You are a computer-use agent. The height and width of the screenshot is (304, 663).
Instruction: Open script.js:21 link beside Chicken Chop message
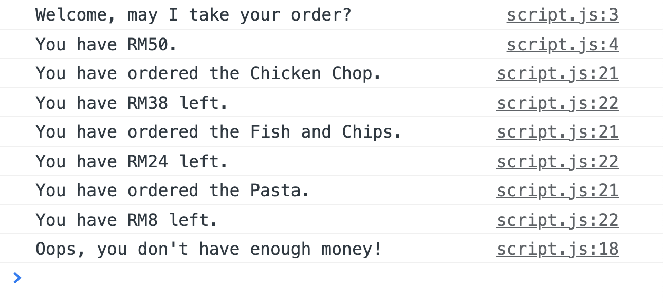[557, 74]
